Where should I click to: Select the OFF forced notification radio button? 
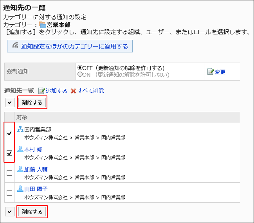coord(80,68)
